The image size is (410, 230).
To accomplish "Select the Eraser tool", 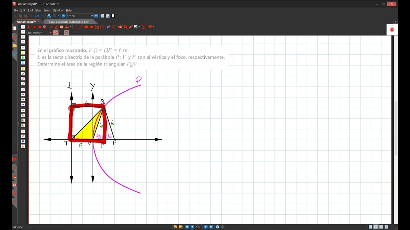I will click(x=108, y=27).
